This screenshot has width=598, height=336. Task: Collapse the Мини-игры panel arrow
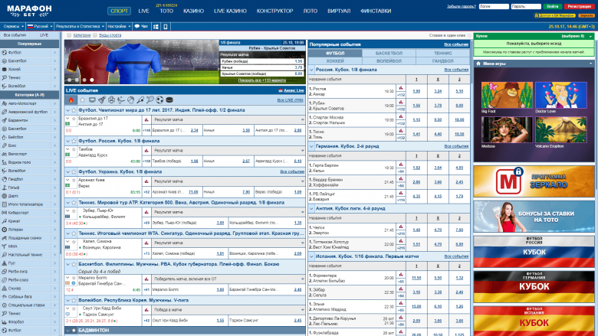[x=591, y=64]
